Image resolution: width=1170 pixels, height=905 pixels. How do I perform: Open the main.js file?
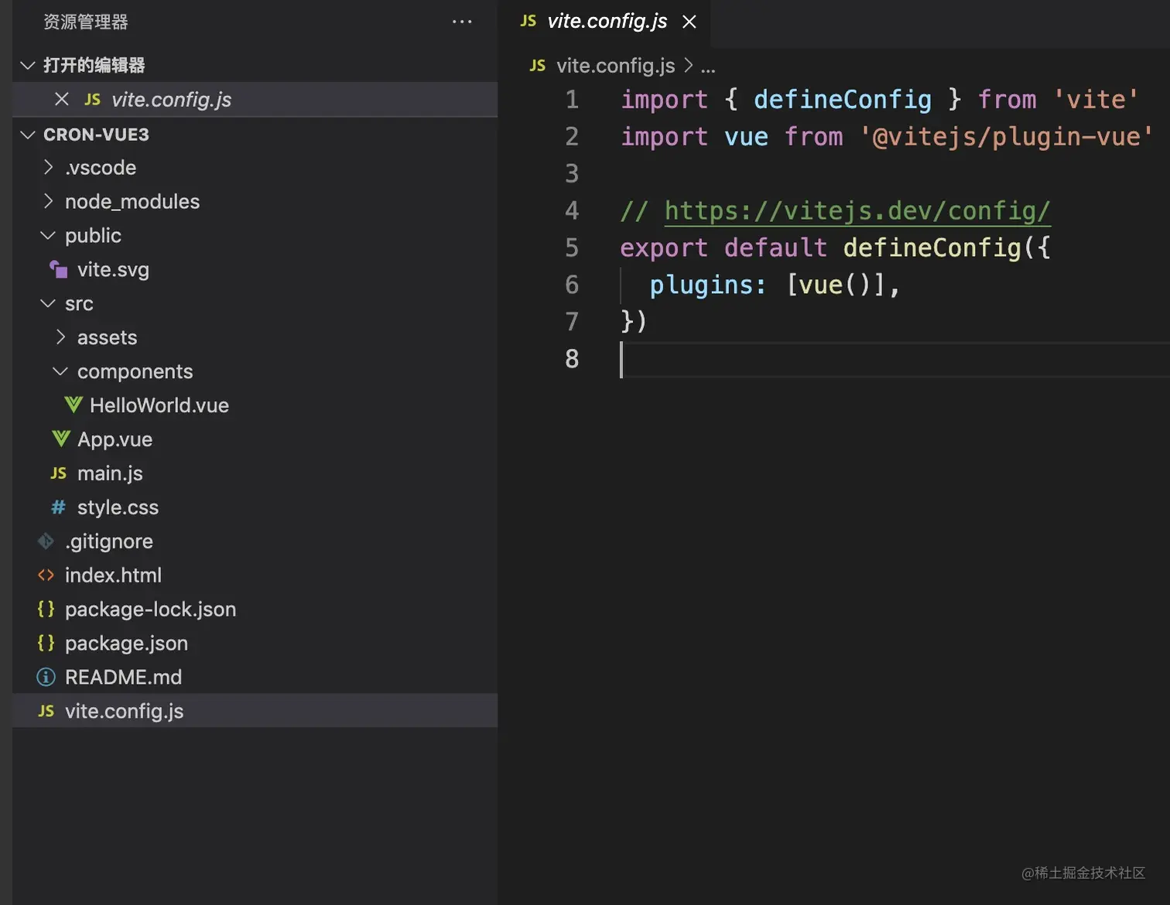pos(255,473)
